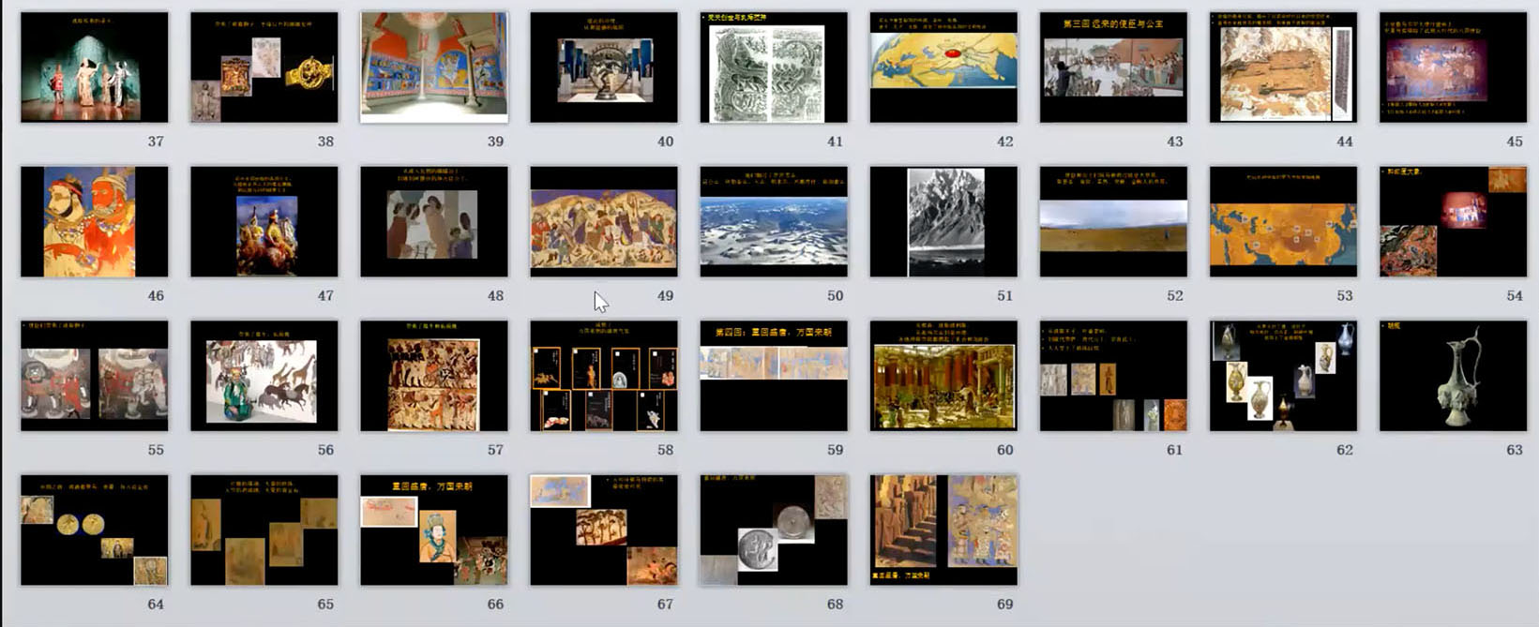Click slide 63 with the single bronze ewer
The image size is (1539, 627).
coord(1453,376)
